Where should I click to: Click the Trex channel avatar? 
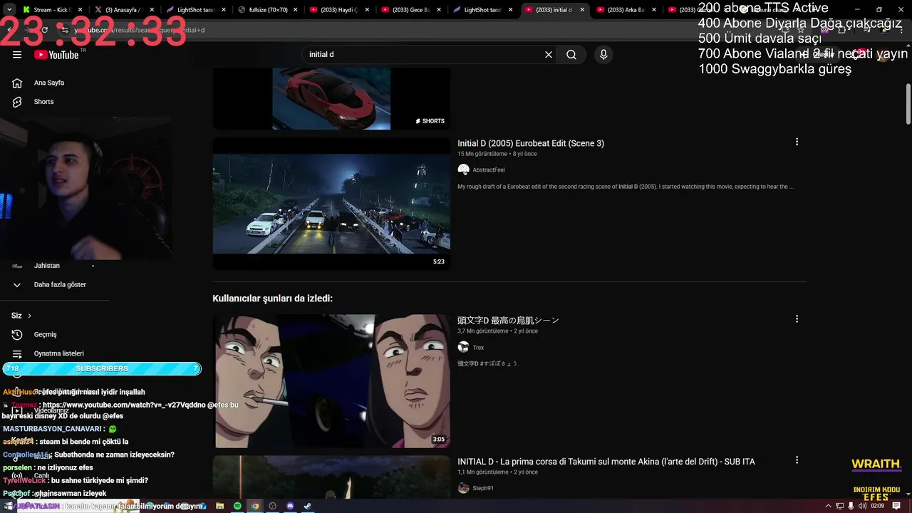pyautogui.click(x=463, y=347)
